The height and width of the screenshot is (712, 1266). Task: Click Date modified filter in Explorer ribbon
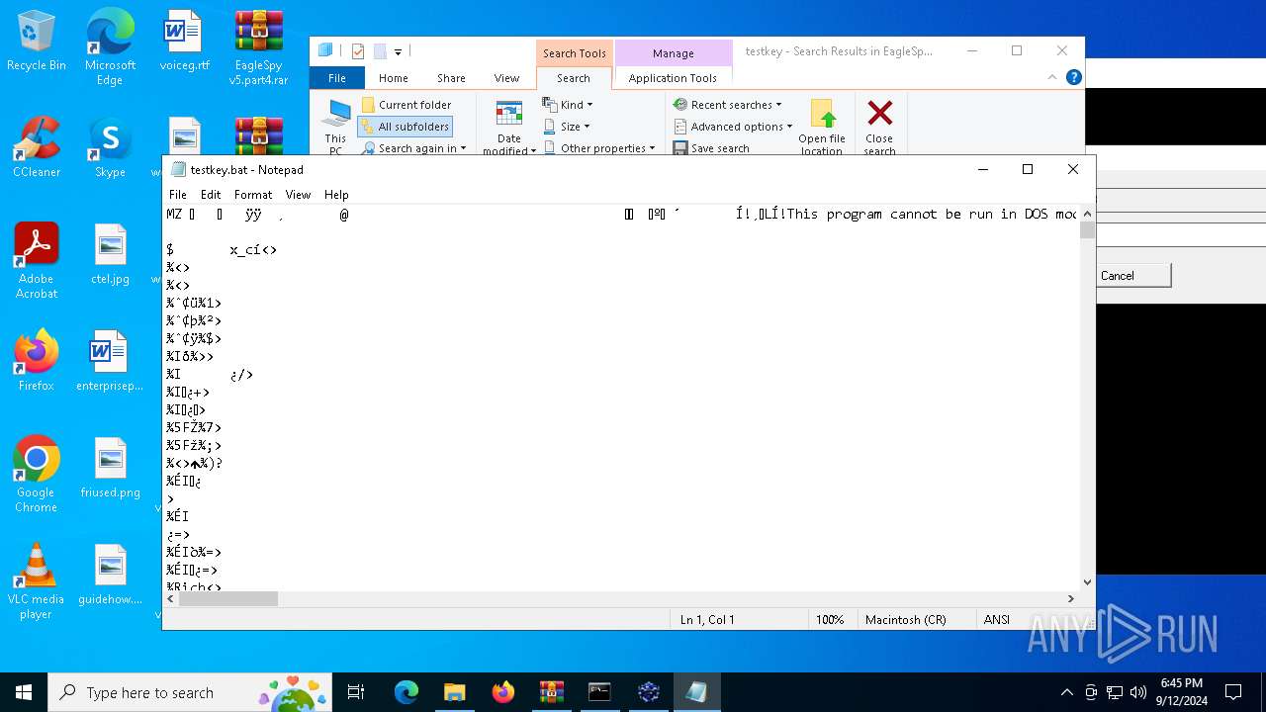[x=509, y=127]
